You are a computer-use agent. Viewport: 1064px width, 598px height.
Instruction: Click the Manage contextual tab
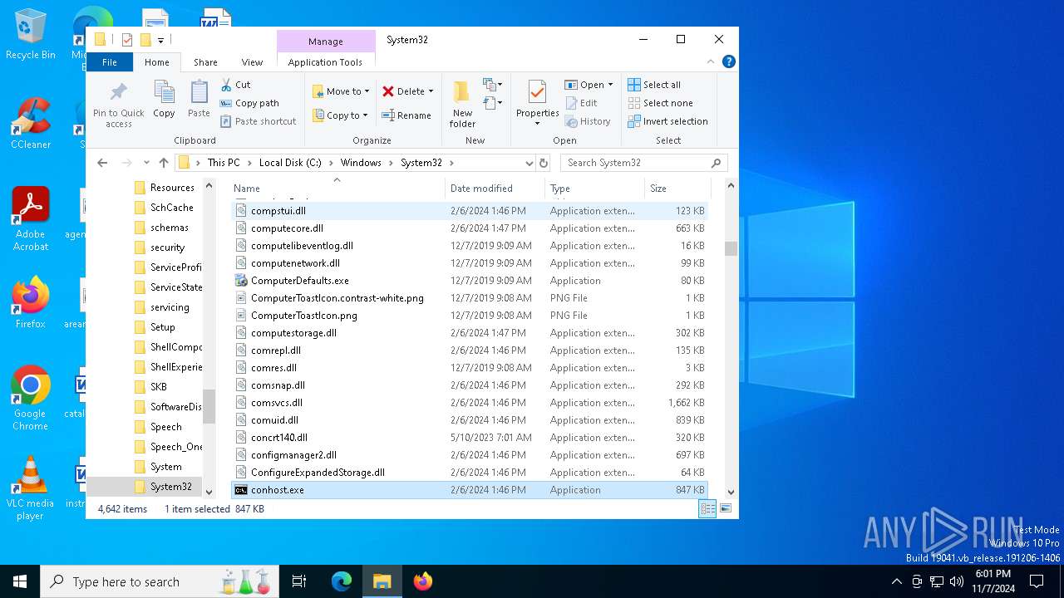[325, 42]
